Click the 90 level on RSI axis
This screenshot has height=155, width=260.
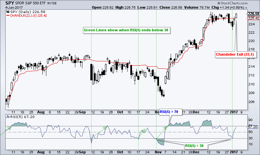point(251,120)
